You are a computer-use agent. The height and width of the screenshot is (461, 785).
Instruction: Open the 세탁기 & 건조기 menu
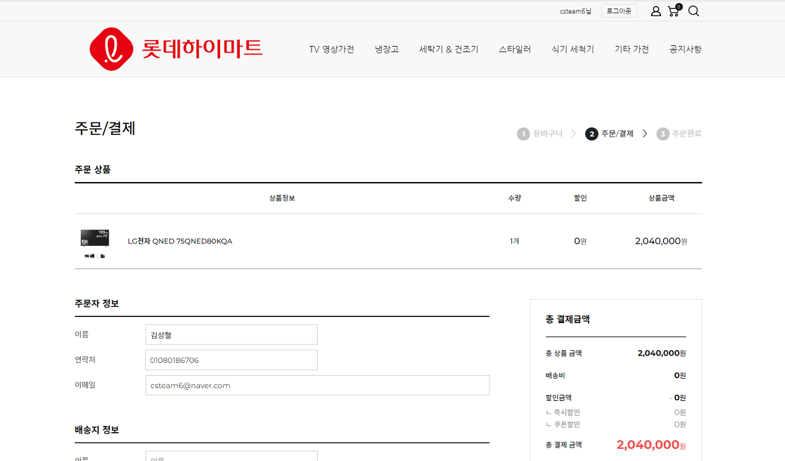449,49
